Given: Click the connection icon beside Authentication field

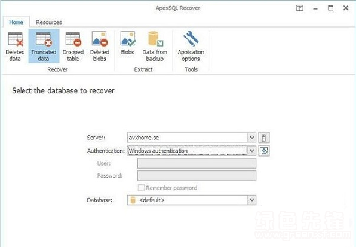Looking at the screenshot, I should 264,151.
